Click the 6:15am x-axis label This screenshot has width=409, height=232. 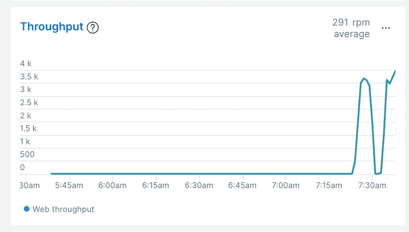pos(156,186)
